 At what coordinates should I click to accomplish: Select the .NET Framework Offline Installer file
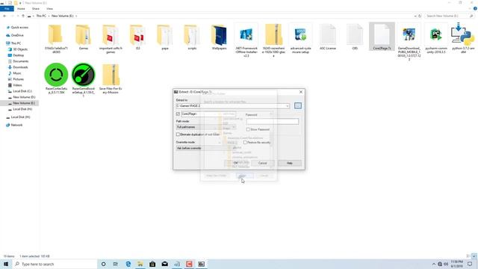coord(246,40)
